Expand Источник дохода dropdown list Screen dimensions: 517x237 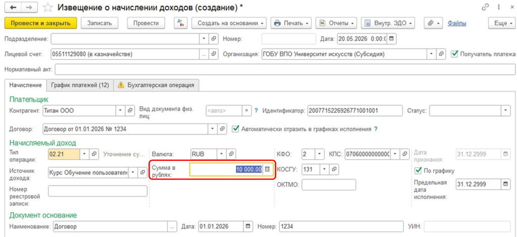(133, 172)
